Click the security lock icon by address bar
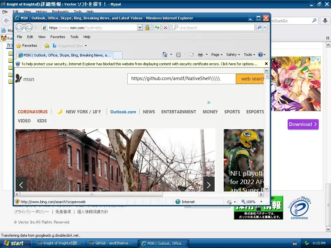Image resolution: width=331 pixels, height=248 pixels. [x=147, y=27]
